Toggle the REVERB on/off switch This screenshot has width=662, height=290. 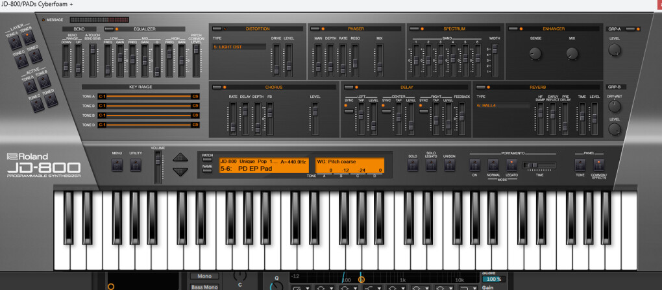(x=481, y=87)
